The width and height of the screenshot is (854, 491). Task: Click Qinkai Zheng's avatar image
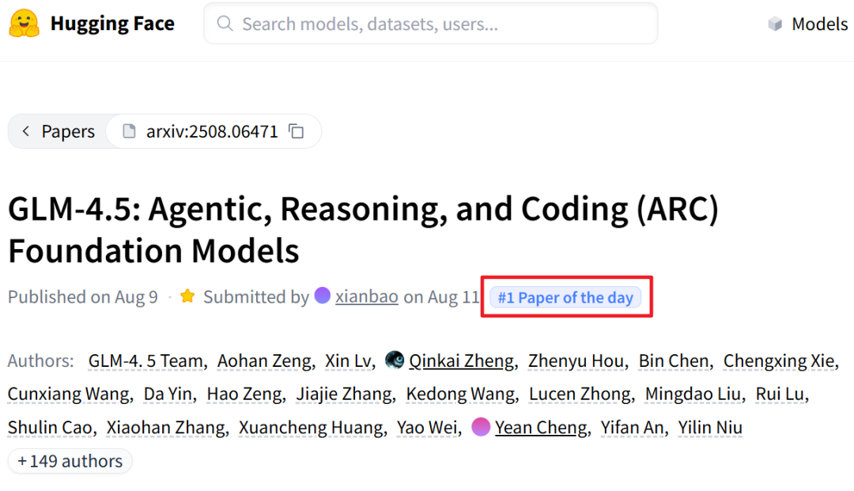click(395, 361)
